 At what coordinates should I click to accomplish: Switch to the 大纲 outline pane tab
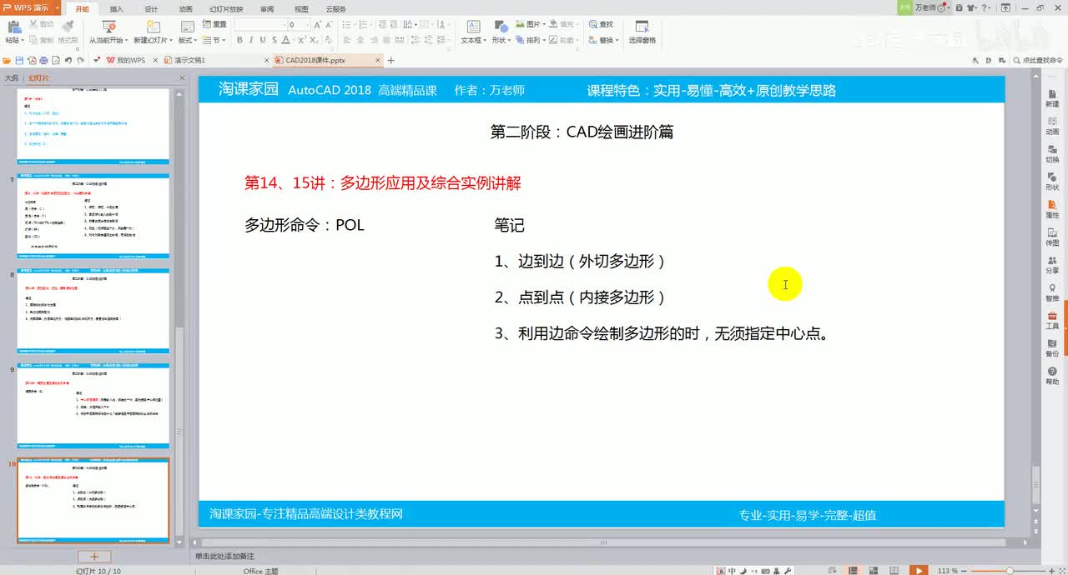coord(11,77)
